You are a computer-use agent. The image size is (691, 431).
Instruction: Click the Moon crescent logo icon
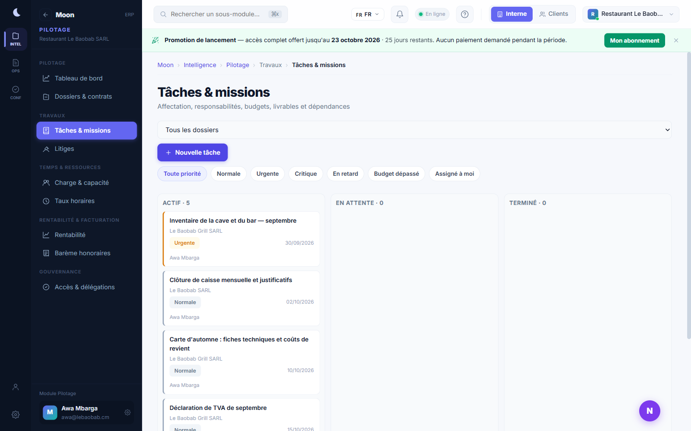coord(16,12)
